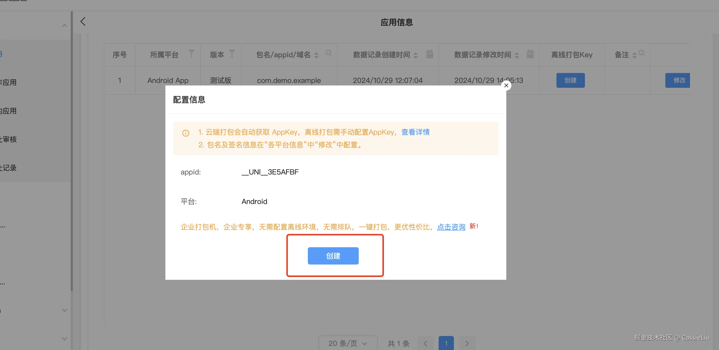Viewport: 719px width, 350px height.
Task: Click the 点击咨询 link
Action: (451, 227)
